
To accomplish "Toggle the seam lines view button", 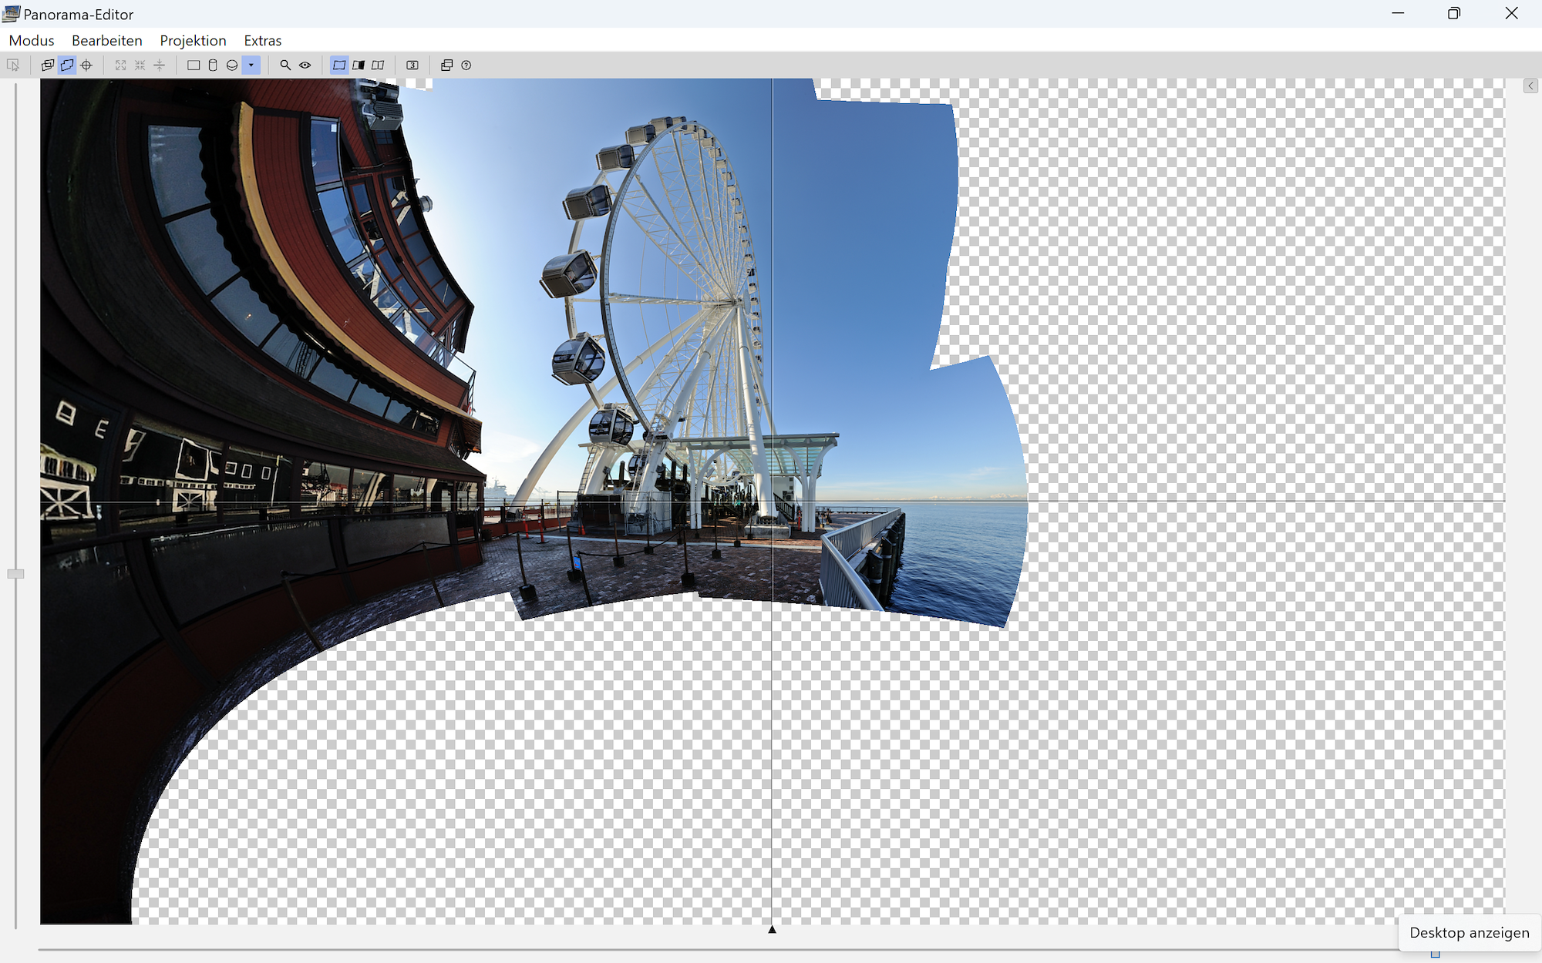I will pyautogui.click(x=378, y=65).
